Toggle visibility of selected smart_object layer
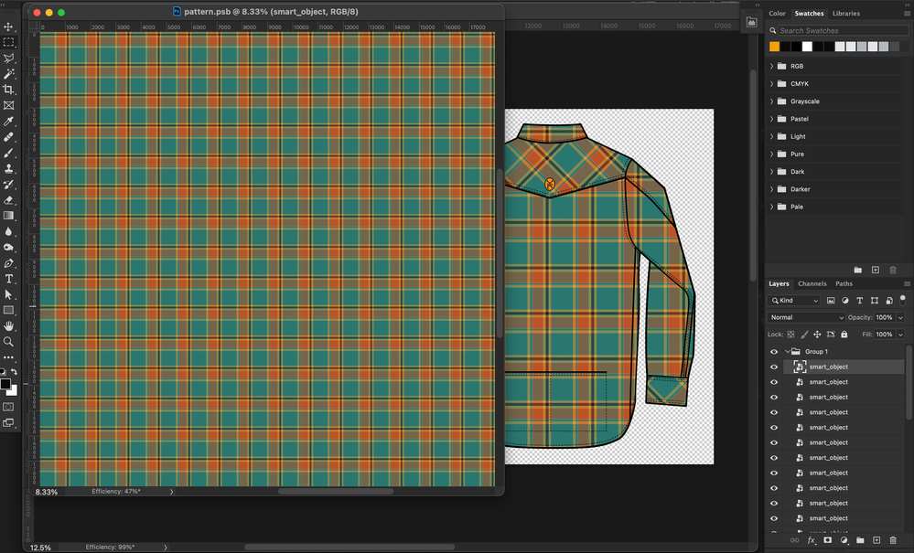The width and height of the screenshot is (914, 553). (774, 367)
